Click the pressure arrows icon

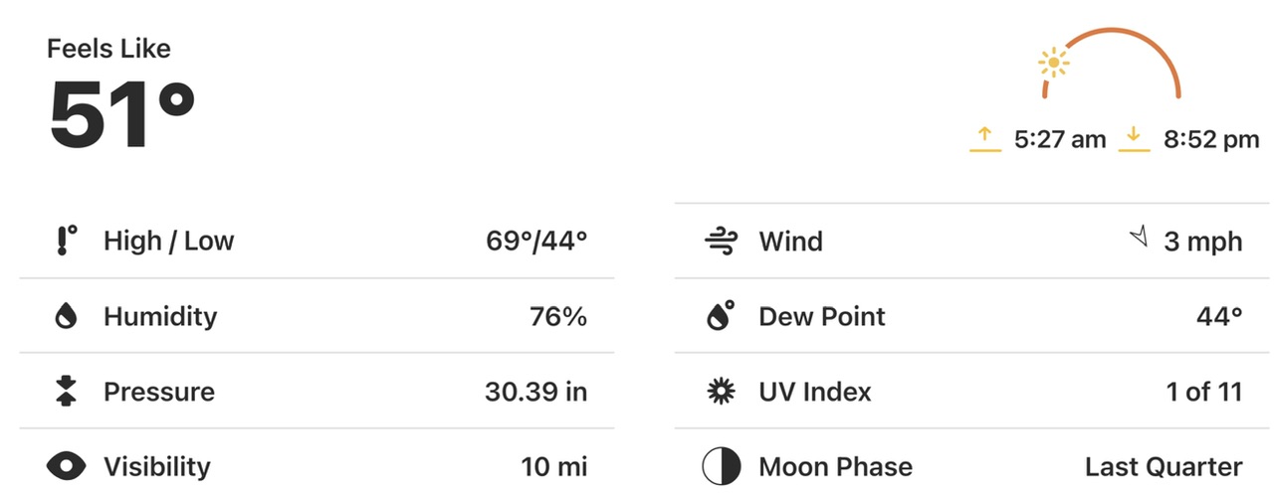[66, 392]
